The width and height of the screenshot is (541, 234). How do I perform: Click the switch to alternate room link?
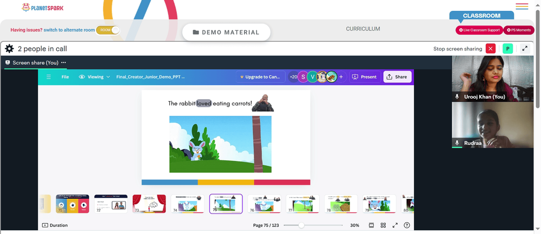69,30
